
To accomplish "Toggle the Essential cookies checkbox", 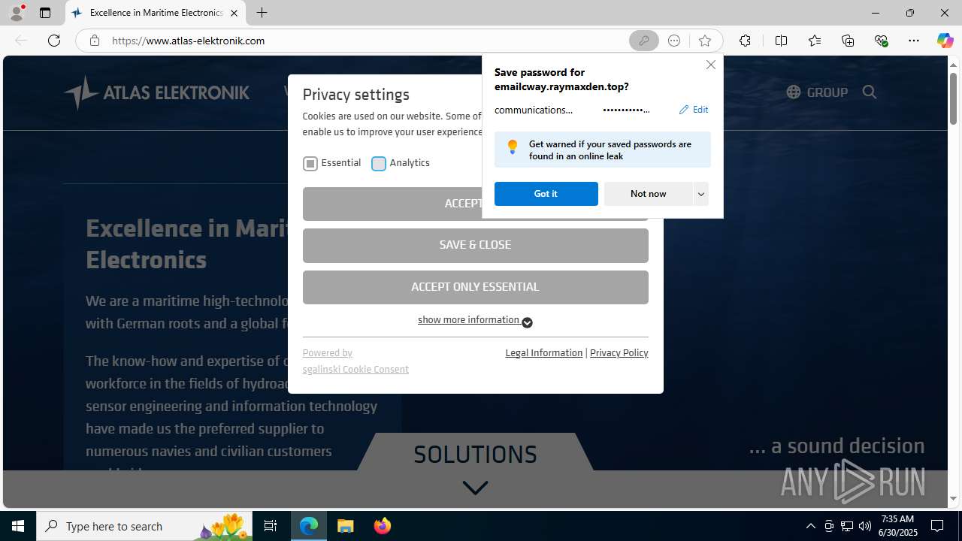I will pyautogui.click(x=310, y=163).
